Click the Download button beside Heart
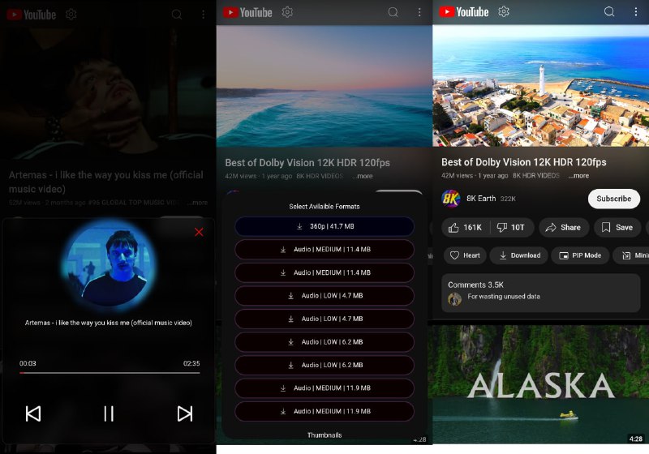Image resolution: width=649 pixels, height=454 pixels. [518, 255]
